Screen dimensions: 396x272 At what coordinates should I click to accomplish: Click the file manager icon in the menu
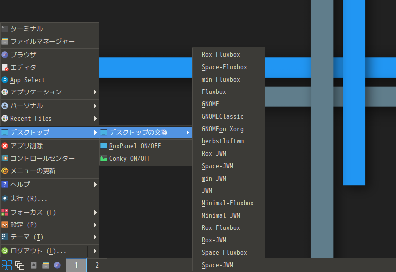pyautogui.click(x=5, y=41)
